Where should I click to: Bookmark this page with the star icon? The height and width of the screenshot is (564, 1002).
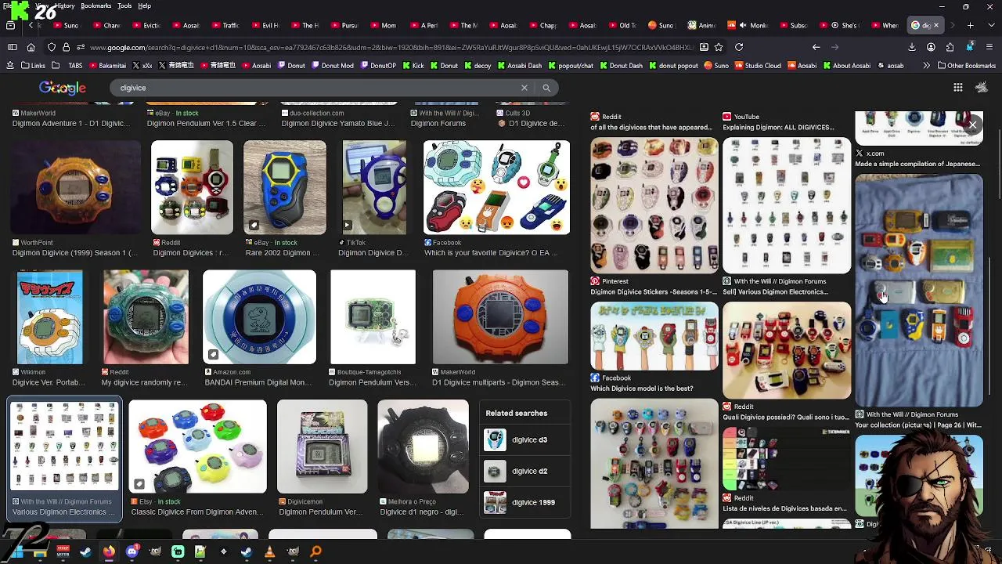[x=719, y=47]
